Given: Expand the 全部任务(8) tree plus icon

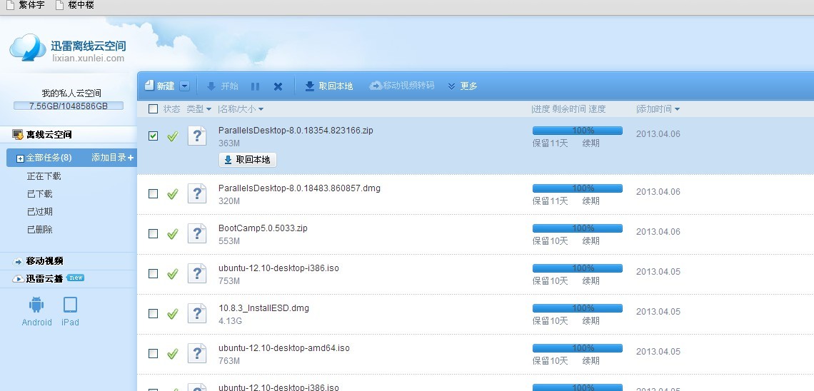Looking at the screenshot, I should [20, 158].
